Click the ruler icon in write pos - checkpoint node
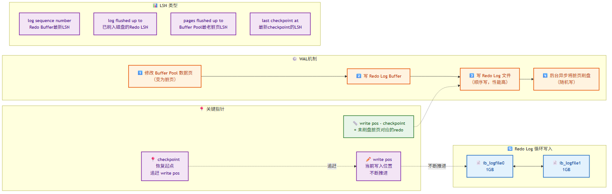Screen dimensions: 612x194 click(x=355, y=123)
